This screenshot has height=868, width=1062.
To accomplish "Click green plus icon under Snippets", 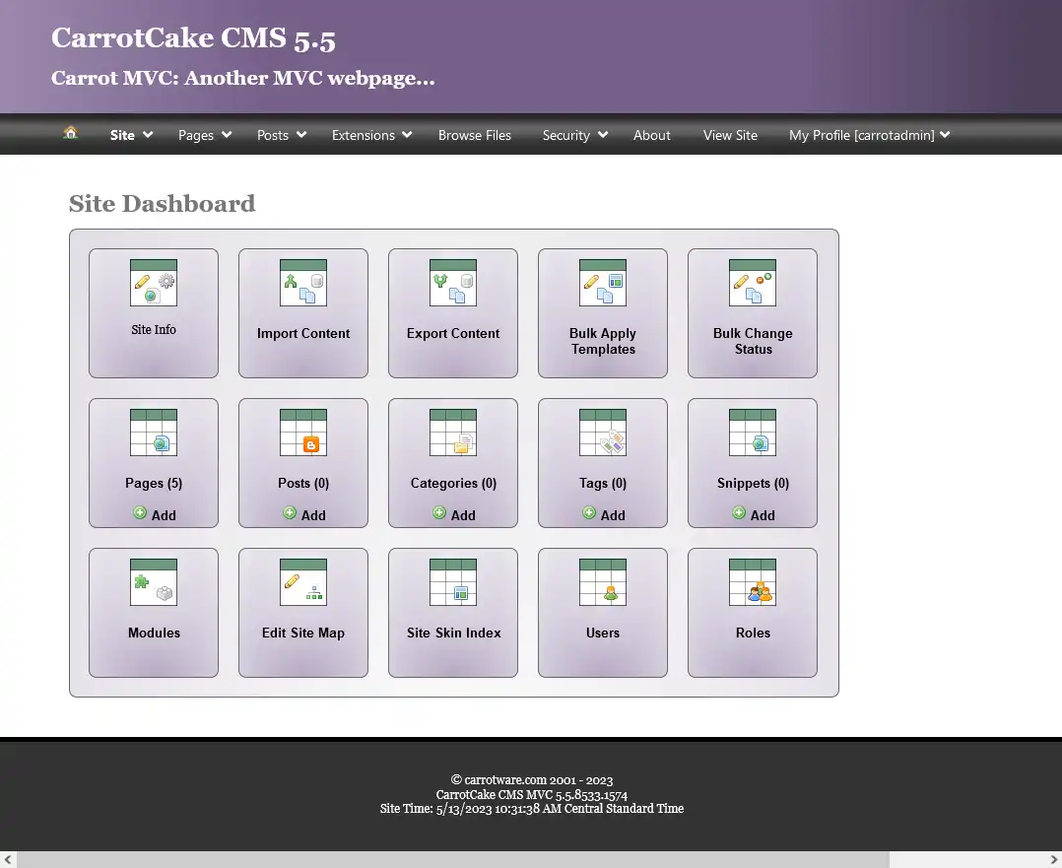I will pos(738,513).
